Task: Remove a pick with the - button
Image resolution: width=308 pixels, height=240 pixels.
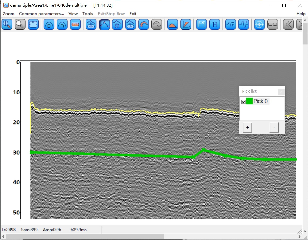Action: point(274,128)
